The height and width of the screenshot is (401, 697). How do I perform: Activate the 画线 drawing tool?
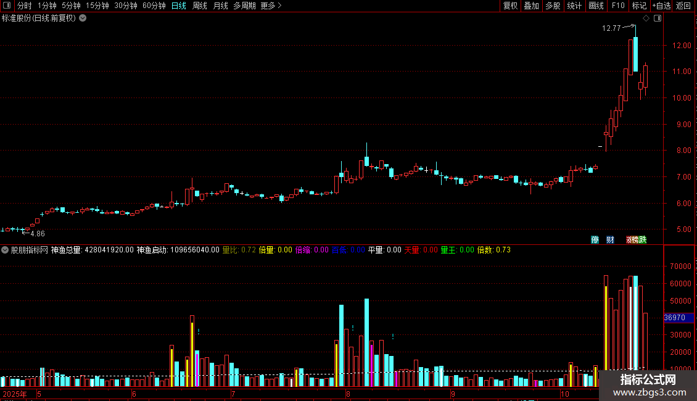click(596, 6)
